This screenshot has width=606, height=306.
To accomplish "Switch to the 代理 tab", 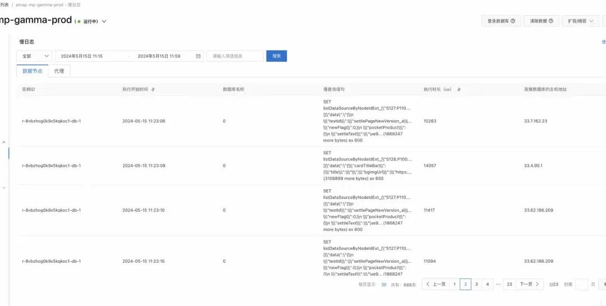I will click(59, 71).
